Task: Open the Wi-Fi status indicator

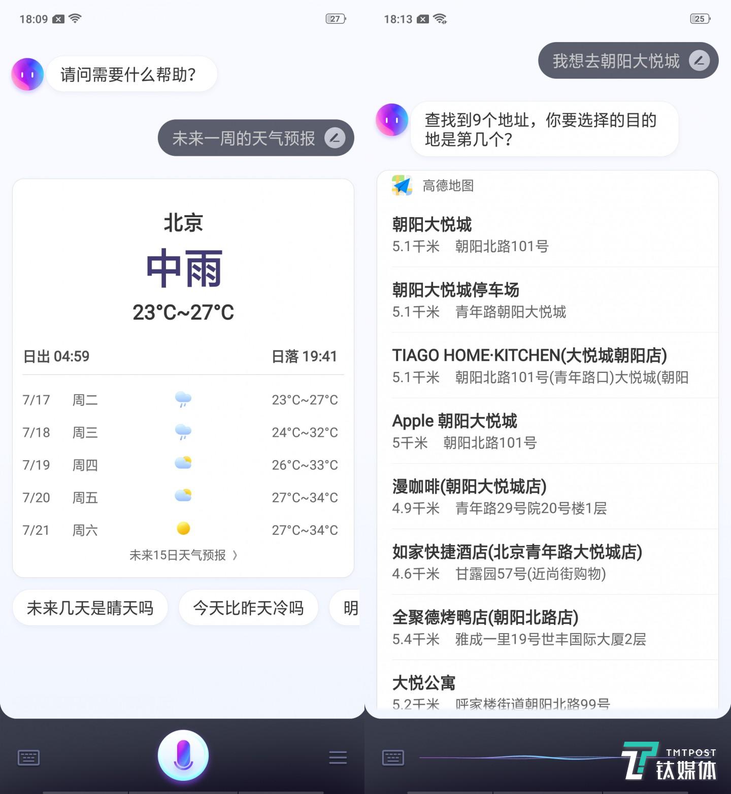Action: point(74,18)
